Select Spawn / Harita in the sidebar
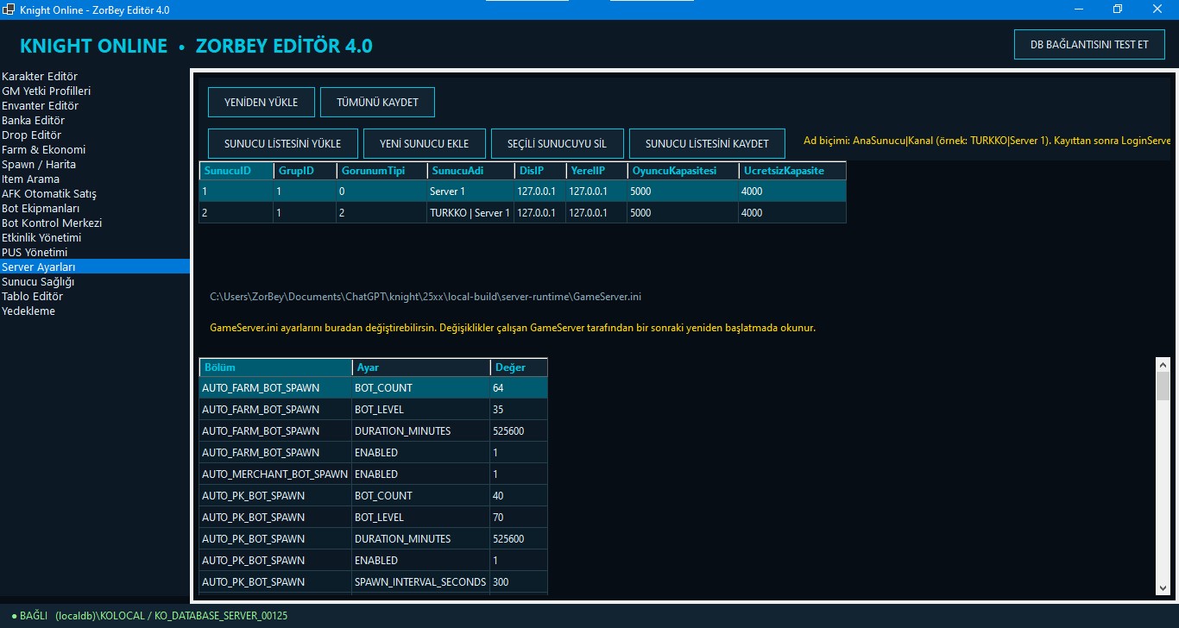 [x=95, y=165]
